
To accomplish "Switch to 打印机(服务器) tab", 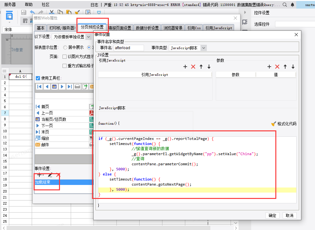I will [x=62, y=28].
